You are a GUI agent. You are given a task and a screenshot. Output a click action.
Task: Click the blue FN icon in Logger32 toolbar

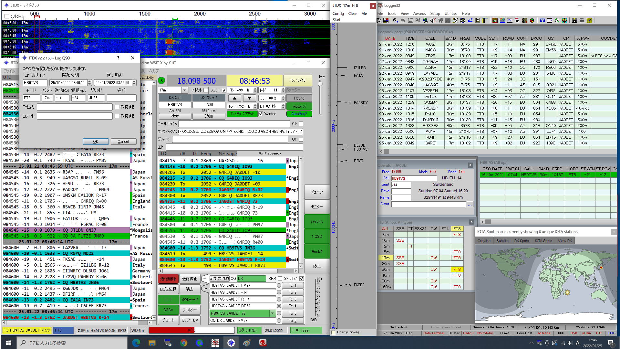pyautogui.click(x=510, y=20)
